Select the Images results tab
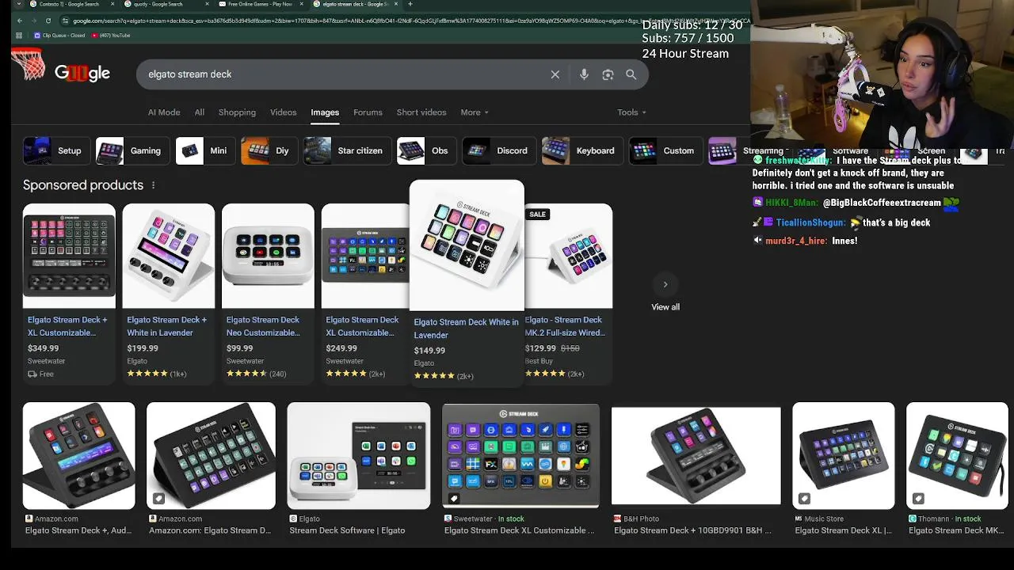 [325, 112]
